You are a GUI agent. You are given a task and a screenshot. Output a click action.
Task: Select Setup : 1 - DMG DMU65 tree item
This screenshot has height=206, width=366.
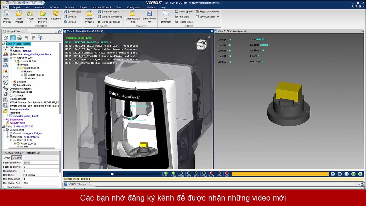pyautogui.click(x=18, y=44)
